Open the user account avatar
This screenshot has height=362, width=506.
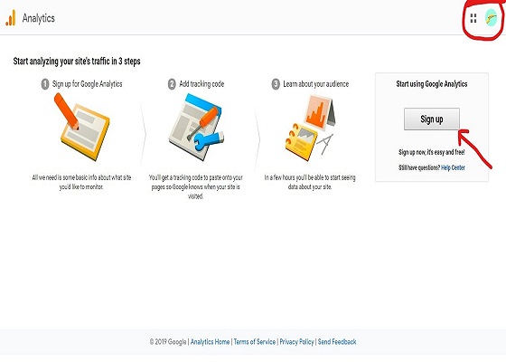(x=491, y=18)
